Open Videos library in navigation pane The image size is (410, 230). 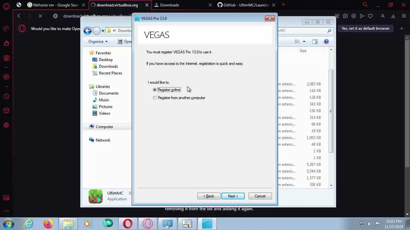(x=104, y=113)
